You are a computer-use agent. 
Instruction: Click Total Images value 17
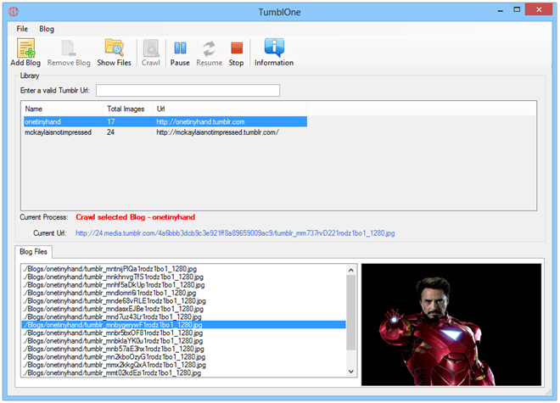[x=110, y=122]
